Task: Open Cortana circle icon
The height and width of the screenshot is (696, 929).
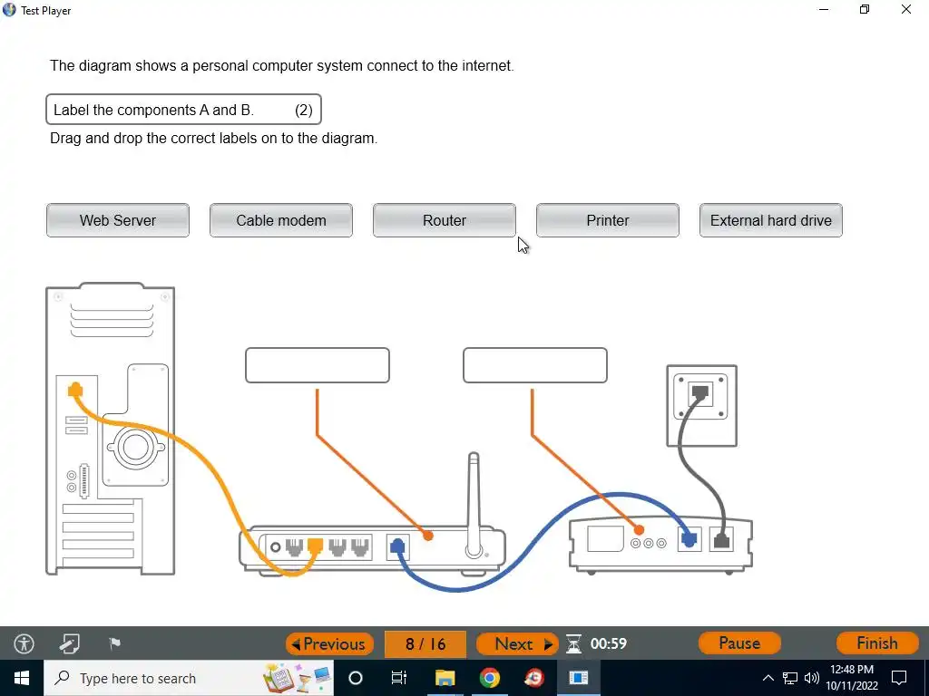Action: tap(356, 678)
